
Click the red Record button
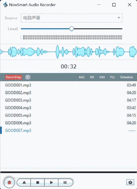point(9,183)
